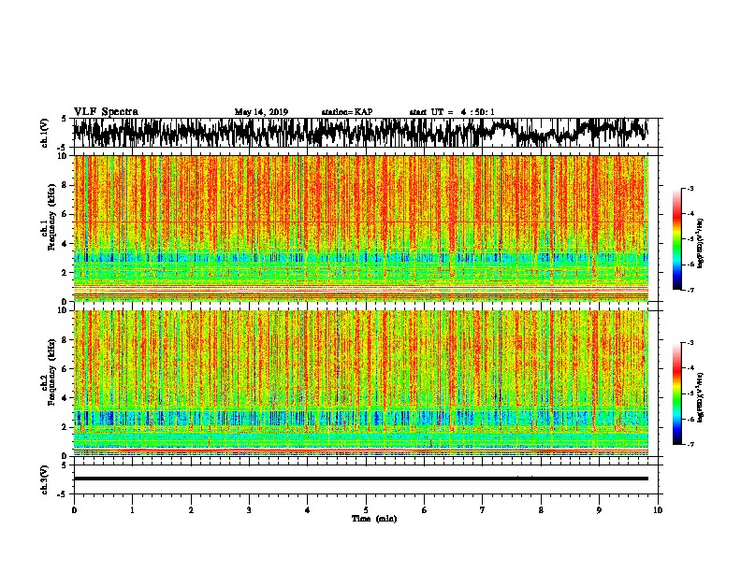Click the "-3" value on ch.2 colorbar
The width and height of the screenshot is (741, 572).
pos(690,343)
